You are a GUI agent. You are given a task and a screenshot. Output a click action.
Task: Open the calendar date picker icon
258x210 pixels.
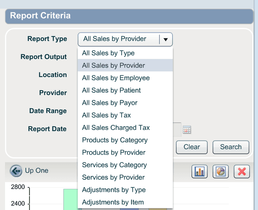[187, 129]
